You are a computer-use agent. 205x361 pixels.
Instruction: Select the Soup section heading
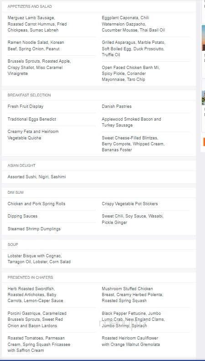[x=13, y=244]
